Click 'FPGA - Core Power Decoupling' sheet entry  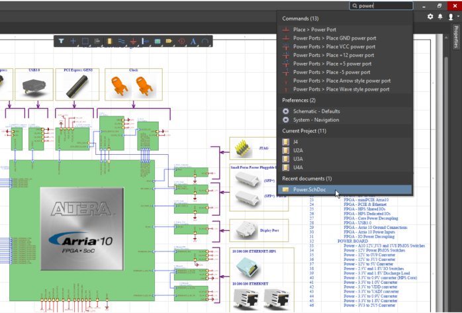(371, 218)
